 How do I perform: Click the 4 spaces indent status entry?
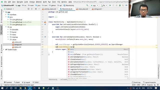150,85
